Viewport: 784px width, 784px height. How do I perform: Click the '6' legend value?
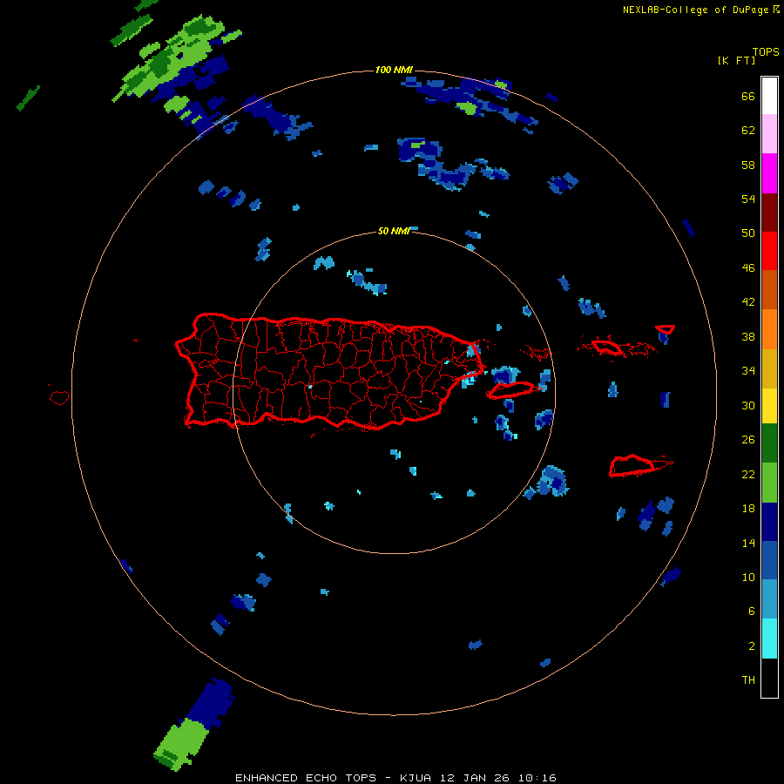[752, 612]
